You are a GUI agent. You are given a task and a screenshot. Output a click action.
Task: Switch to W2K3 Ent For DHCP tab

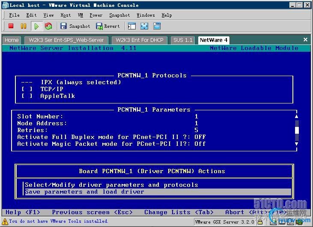click(140, 40)
